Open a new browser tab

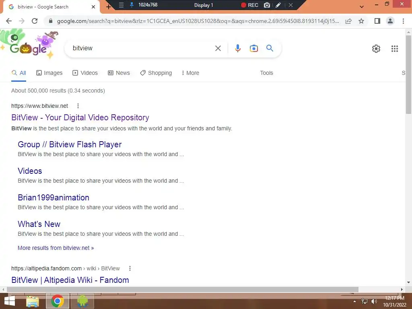click(108, 7)
